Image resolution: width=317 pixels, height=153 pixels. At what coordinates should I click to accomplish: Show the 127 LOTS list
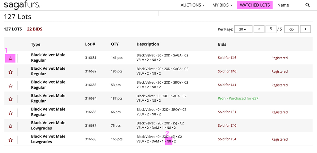pos(13,29)
